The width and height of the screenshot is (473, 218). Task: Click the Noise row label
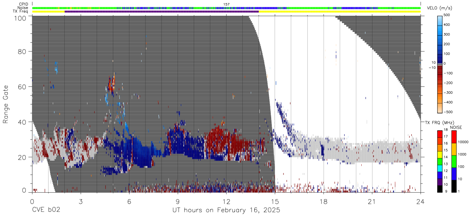click(x=23, y=8)
